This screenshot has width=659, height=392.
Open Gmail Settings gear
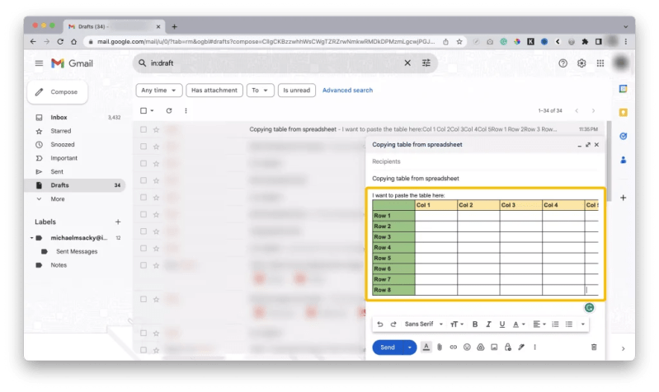pyautogui.click(x=581, y=63)
